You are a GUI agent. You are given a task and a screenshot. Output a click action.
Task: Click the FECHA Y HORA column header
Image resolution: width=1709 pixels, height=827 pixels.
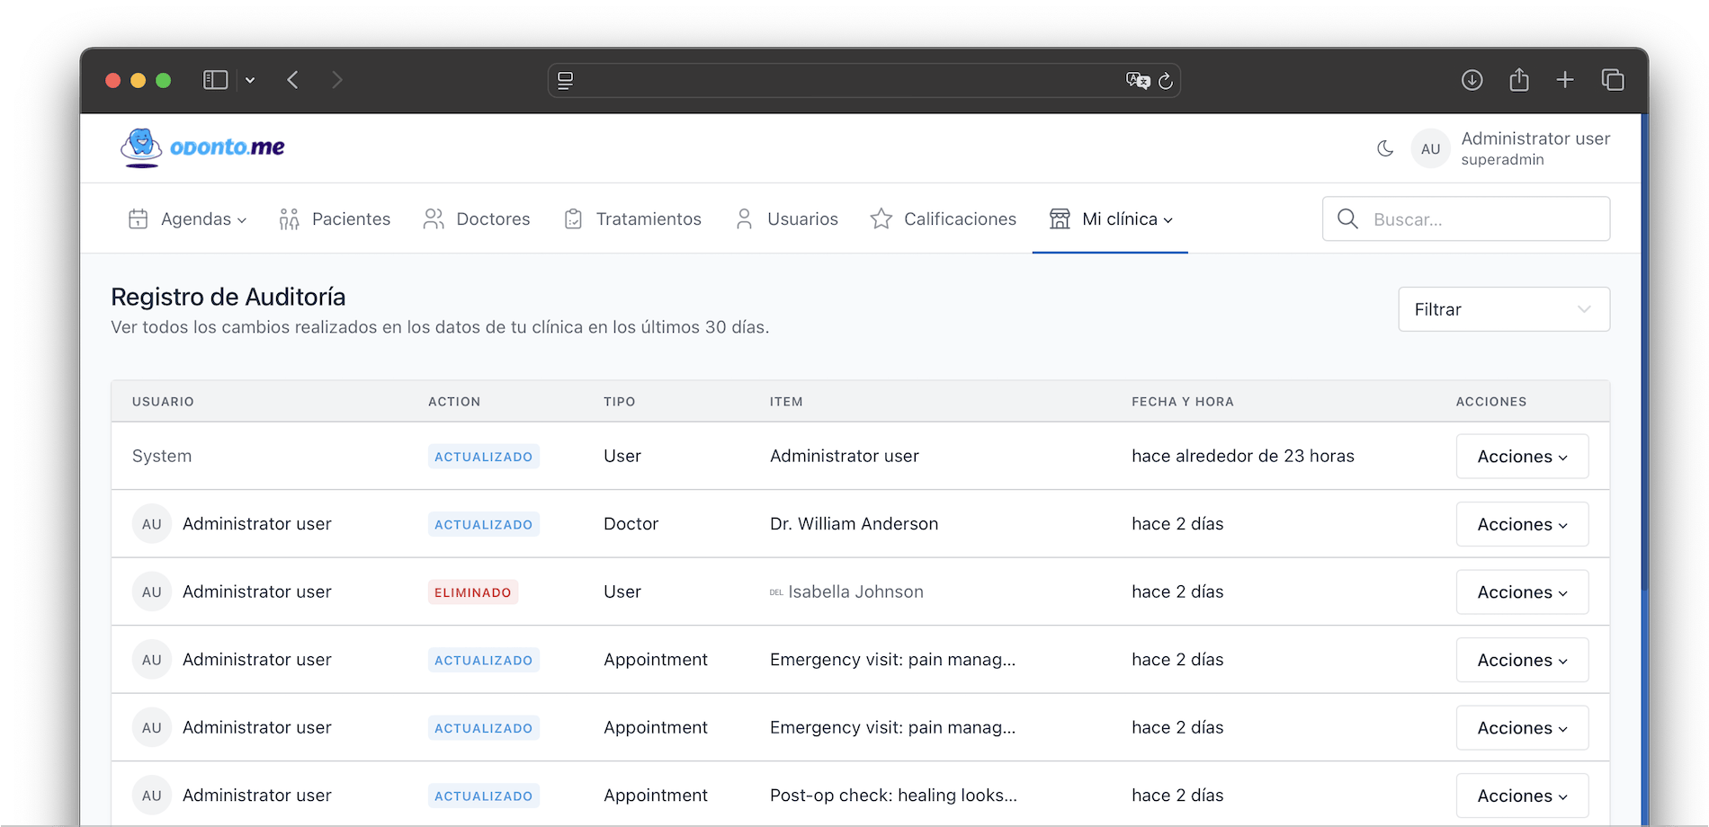tap(1182, 402)
